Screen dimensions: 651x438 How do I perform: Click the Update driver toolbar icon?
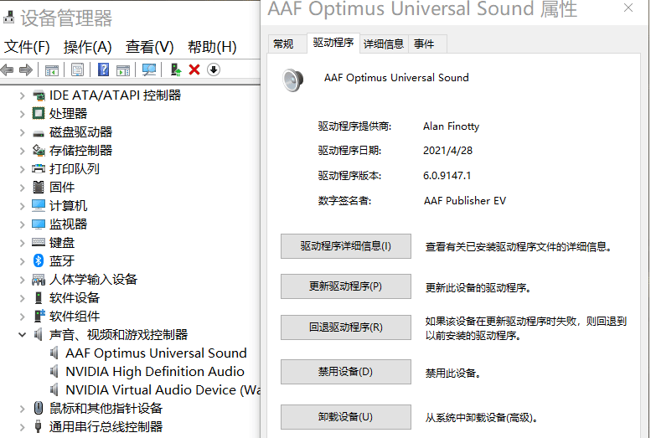(x=176, y=70)
